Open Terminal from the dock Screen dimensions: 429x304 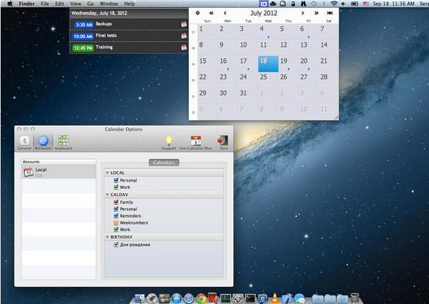coord(250,298)
